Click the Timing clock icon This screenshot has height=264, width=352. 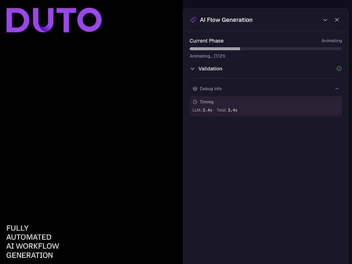pyautogui.click(x=195, y=102)
